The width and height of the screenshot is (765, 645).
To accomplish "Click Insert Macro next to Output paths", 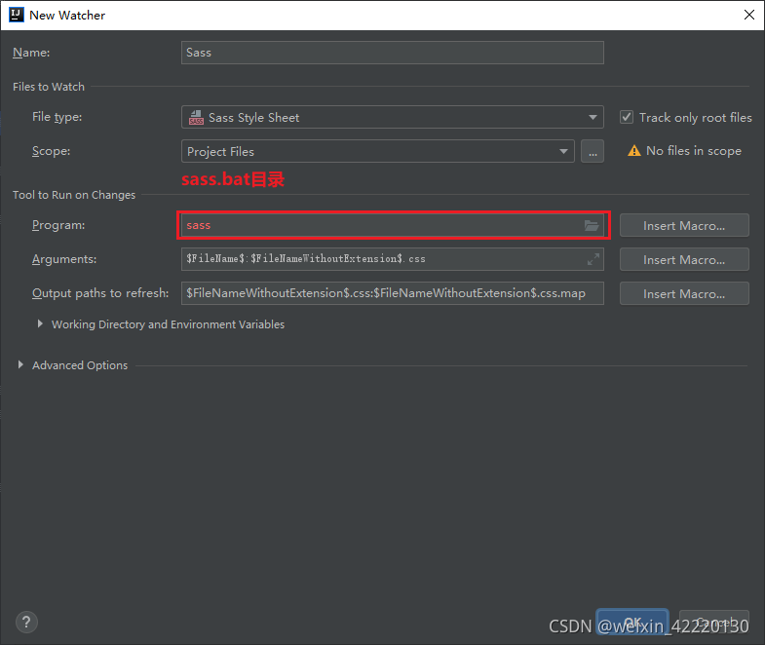I will point(684,293).
